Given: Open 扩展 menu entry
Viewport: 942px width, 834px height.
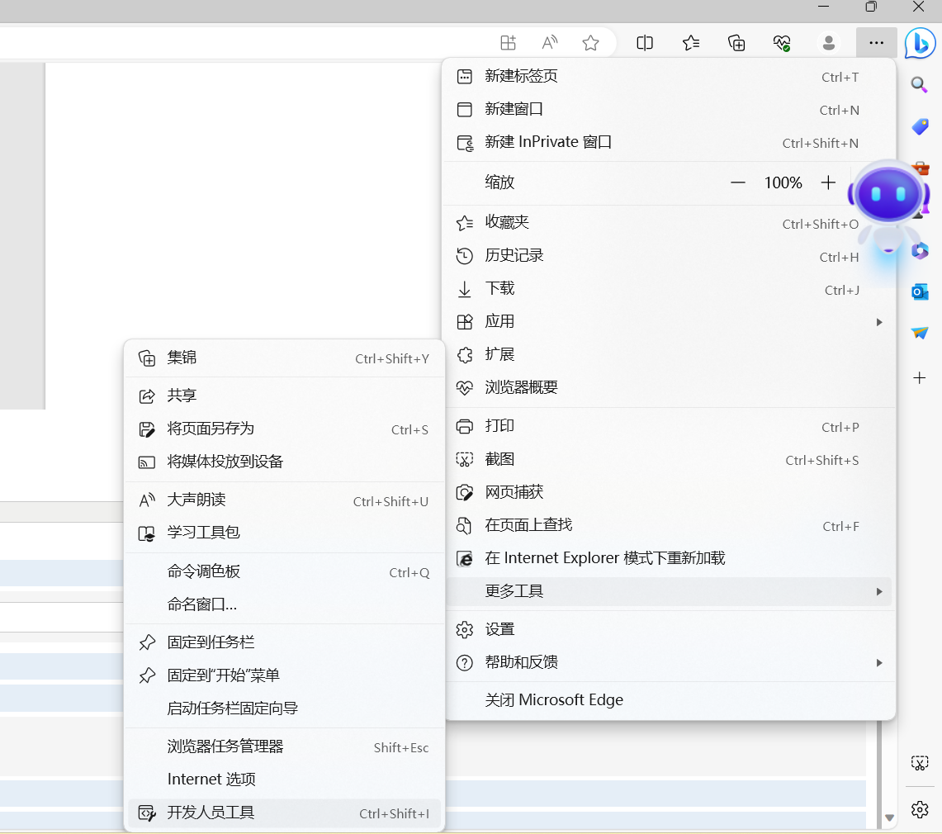Looking at the screenshot, I should (670, 354).
